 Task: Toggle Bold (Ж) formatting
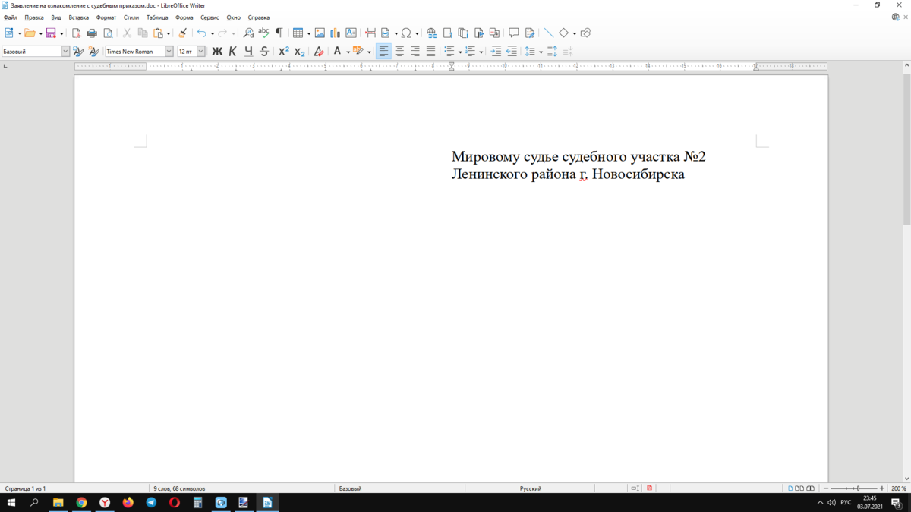coord(216,51)
